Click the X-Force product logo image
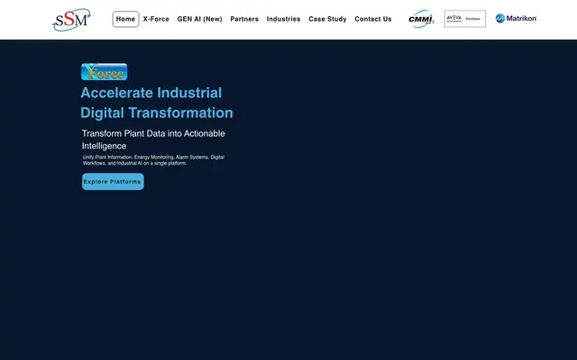 [105, 72]
